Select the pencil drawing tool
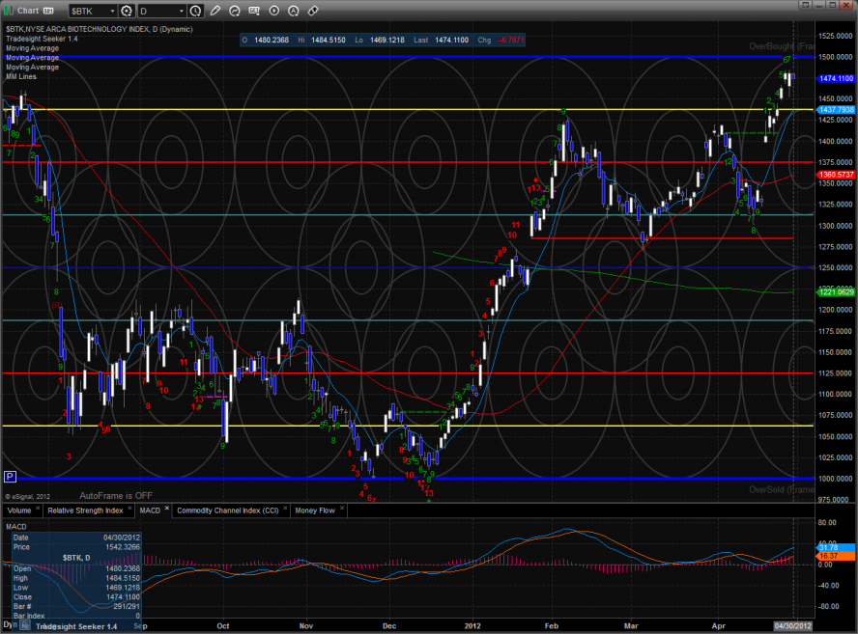 click(x=214, y=11)
